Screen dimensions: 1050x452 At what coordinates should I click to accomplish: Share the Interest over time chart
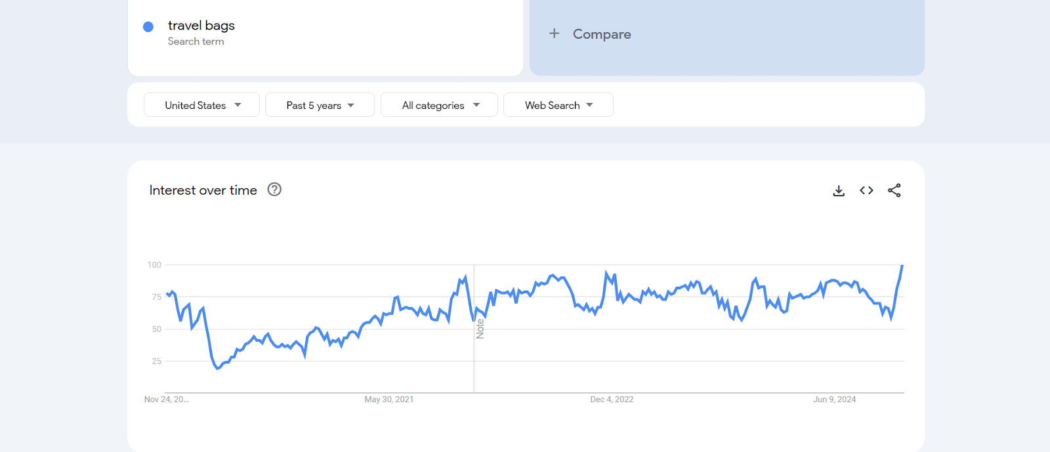894,190
